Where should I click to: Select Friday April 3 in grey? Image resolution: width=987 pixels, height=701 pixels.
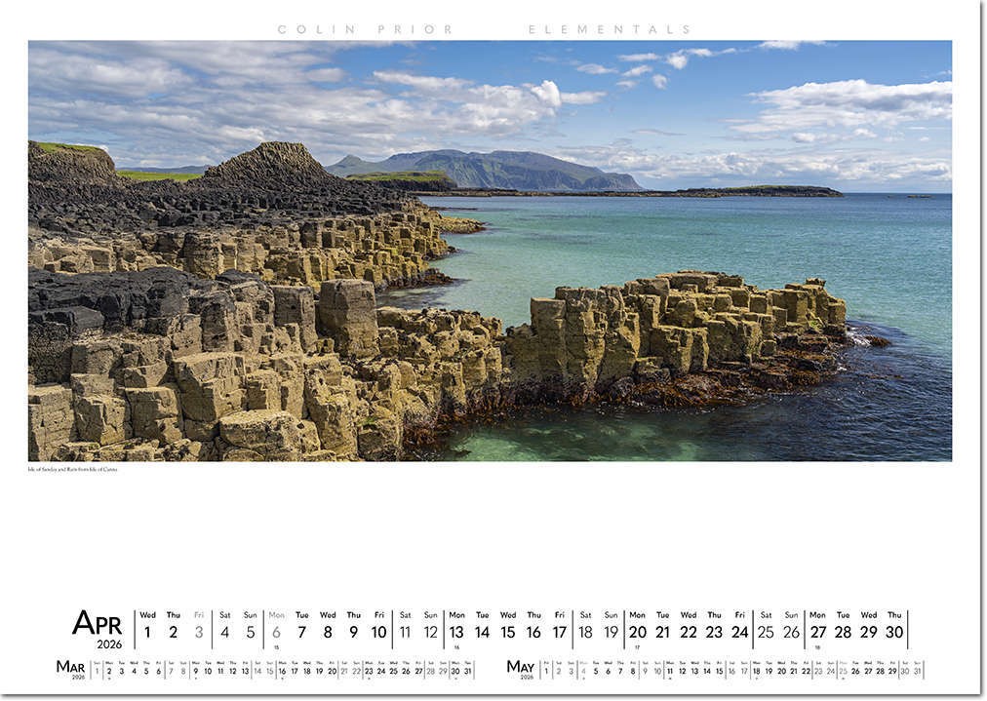tap(199, 632)
